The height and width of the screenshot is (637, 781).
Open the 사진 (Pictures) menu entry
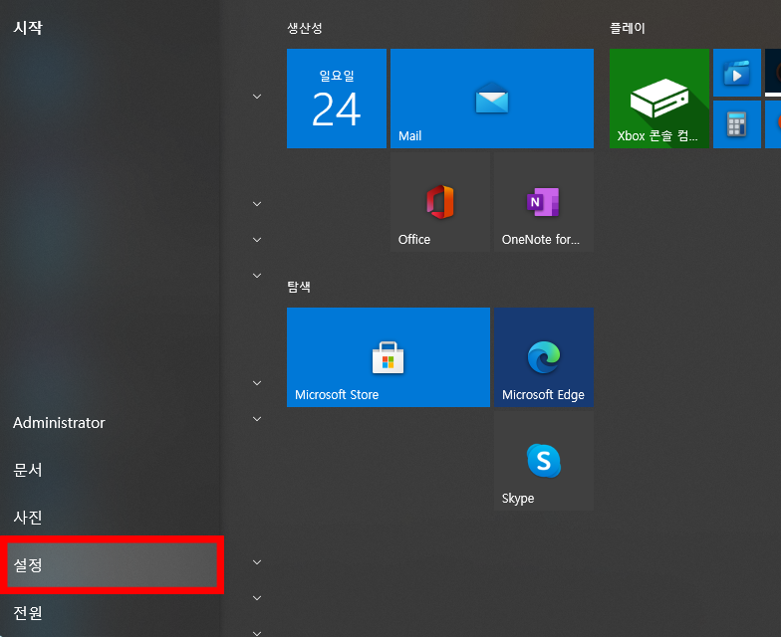coord(112,518)
